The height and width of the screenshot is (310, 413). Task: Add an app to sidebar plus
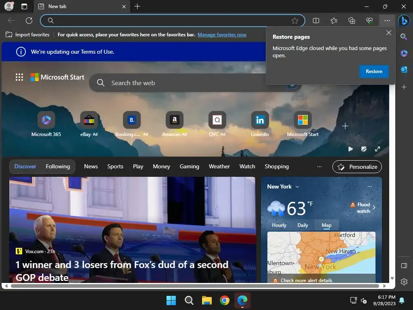pyautogui.click(x=404, y=87)
